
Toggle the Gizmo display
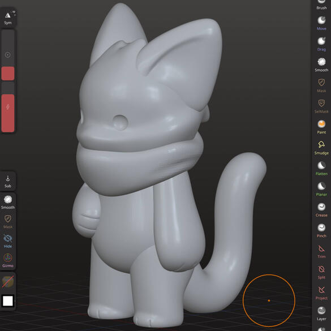[x=8, y=260]
